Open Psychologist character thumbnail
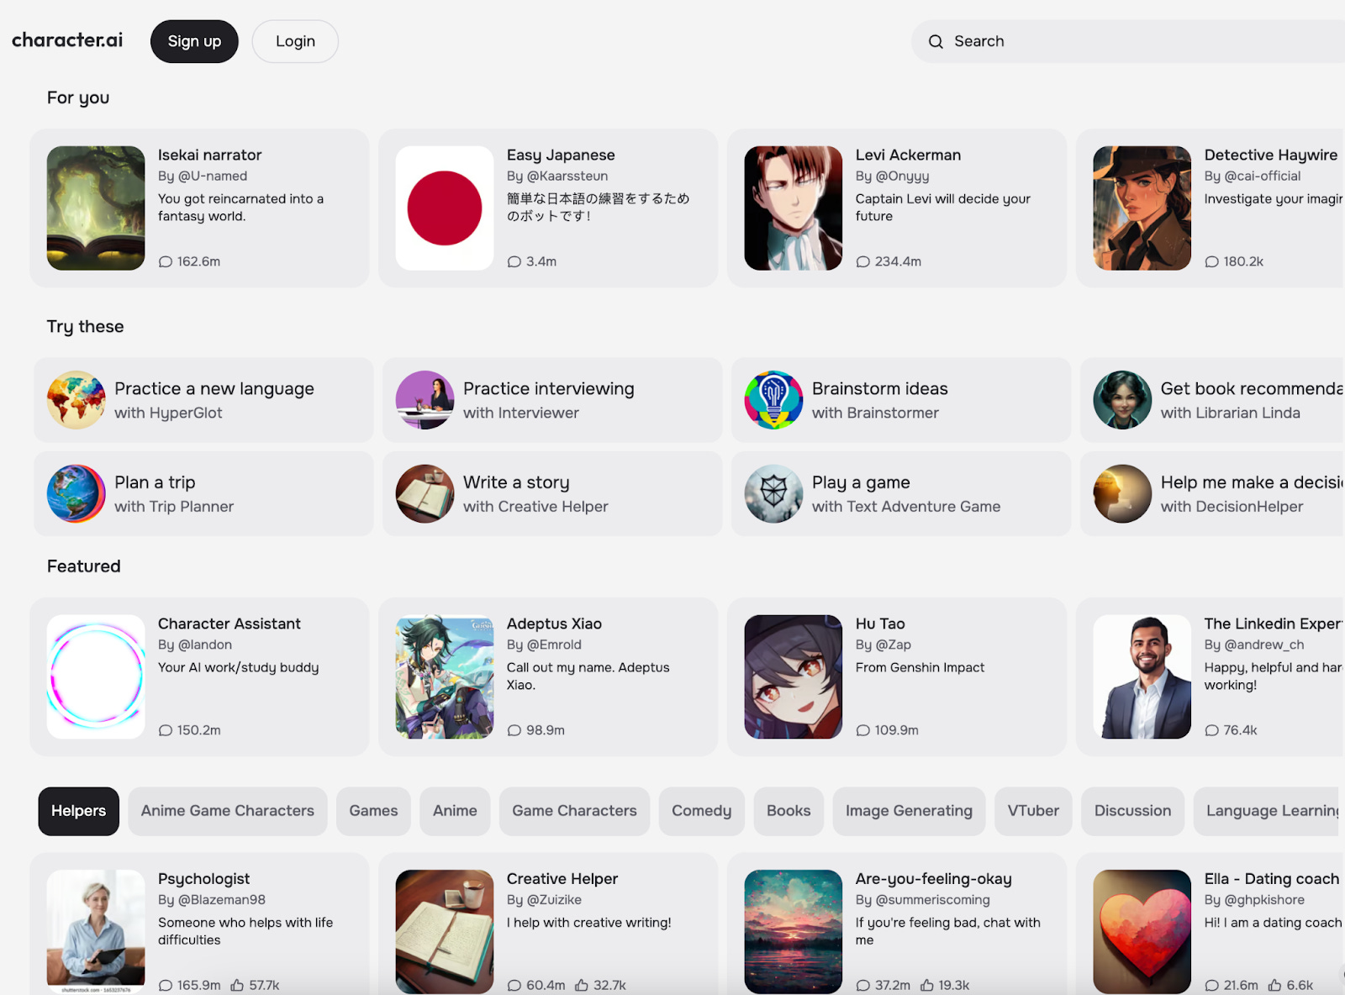This screenshot has height=995, width=1345. [x=96, y=932]
